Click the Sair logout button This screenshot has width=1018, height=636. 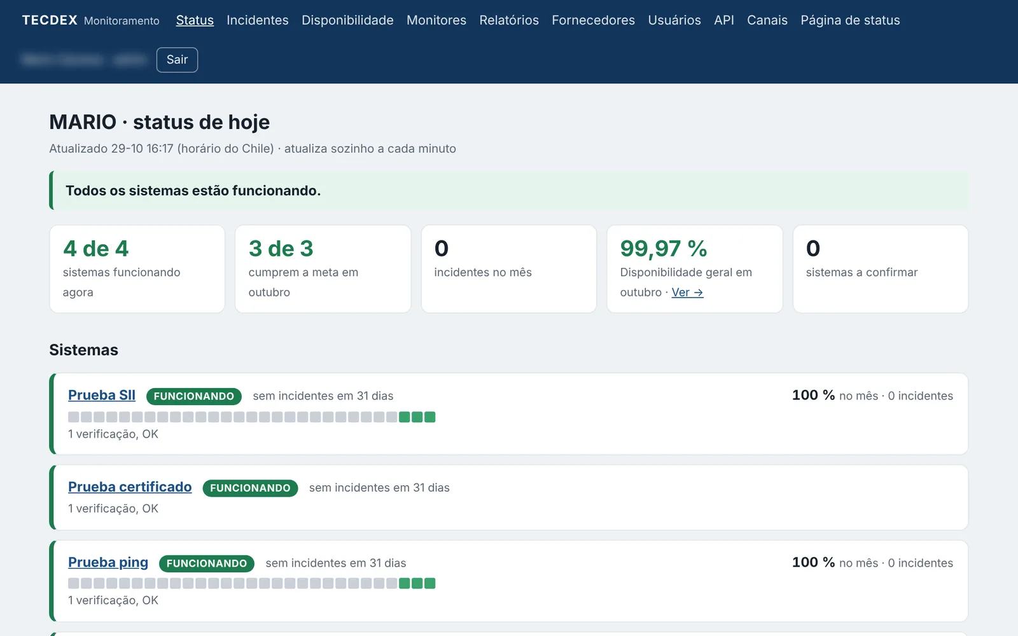point(177,60)
